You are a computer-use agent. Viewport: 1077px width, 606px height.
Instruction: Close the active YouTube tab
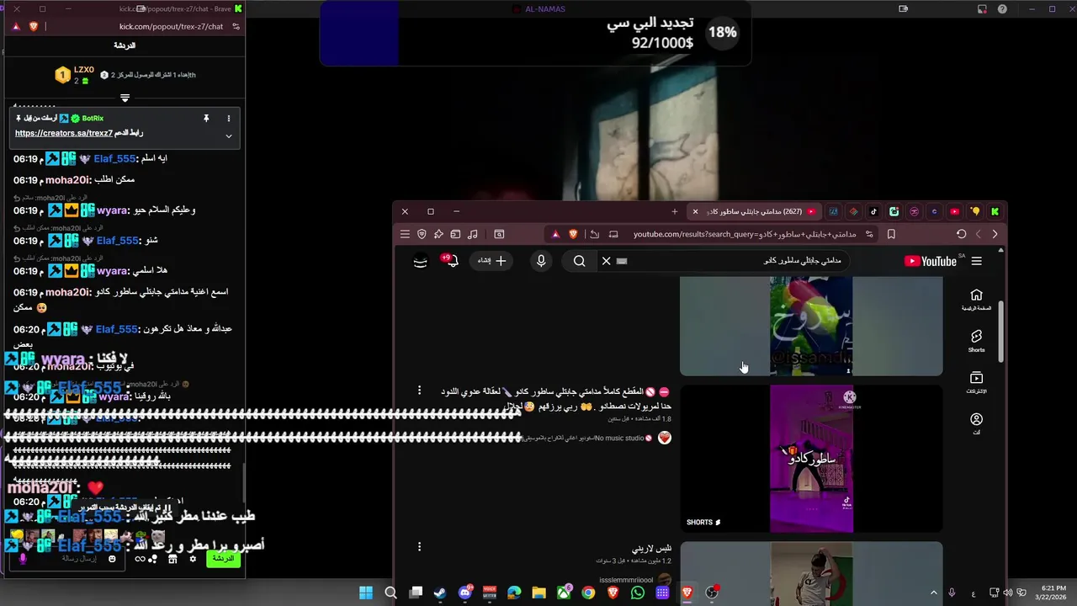(x=695, y=211)
